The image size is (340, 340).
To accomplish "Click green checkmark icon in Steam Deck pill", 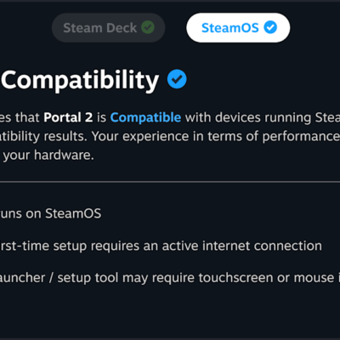I will point(148,27).
